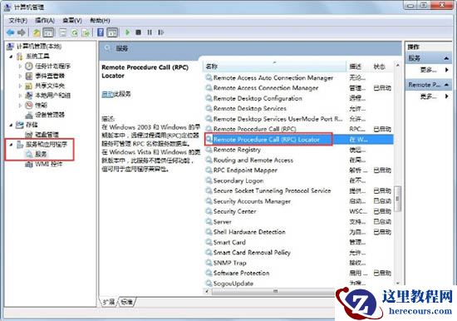Click the Start this service link

pyautogui.click(x=107, y=94)
